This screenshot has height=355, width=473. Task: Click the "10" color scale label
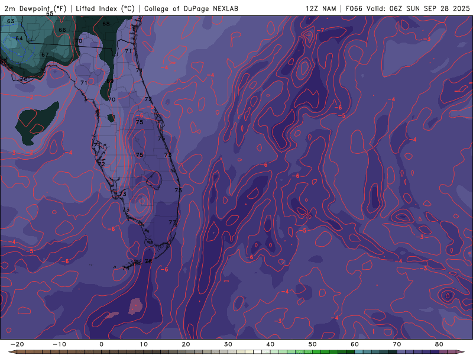(x=144, y=344)
